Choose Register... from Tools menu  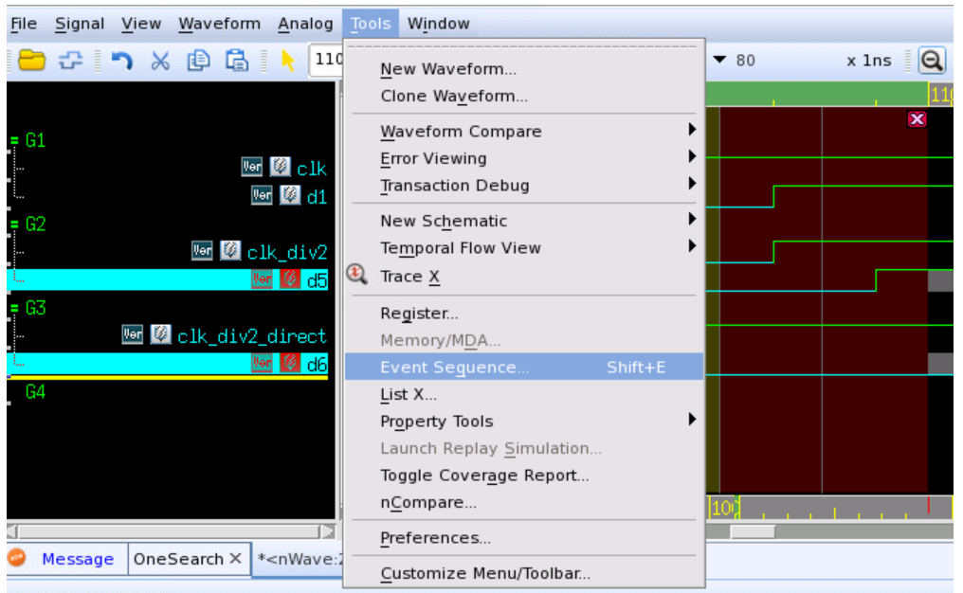tap(523, 313)
